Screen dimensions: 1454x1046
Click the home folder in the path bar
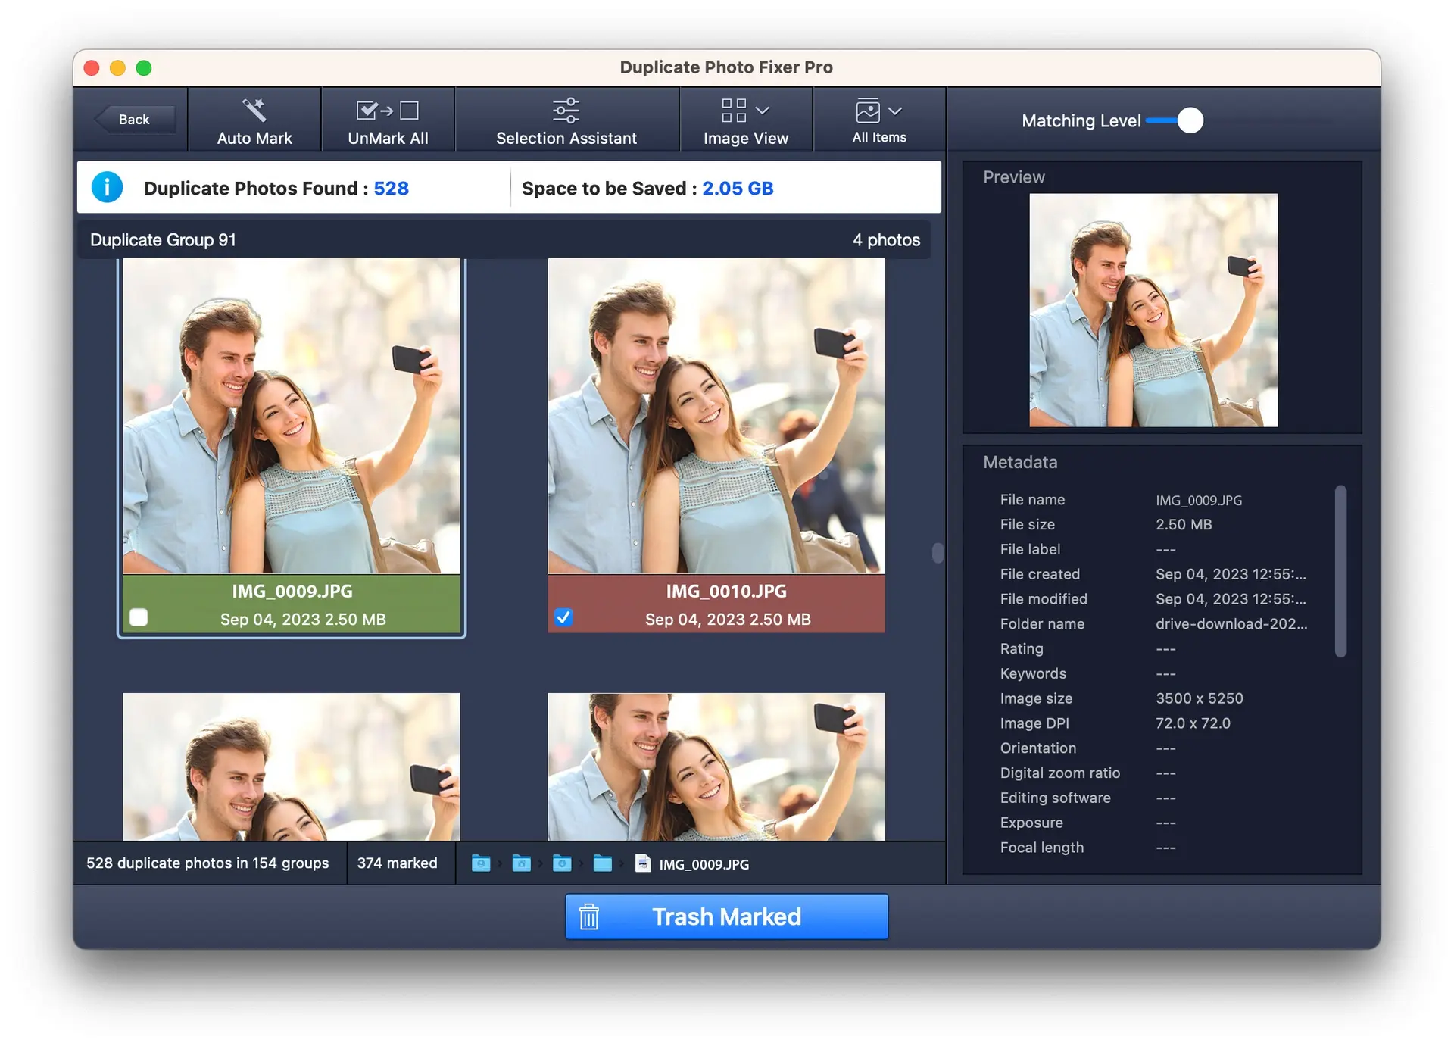[x=521, y=863]
